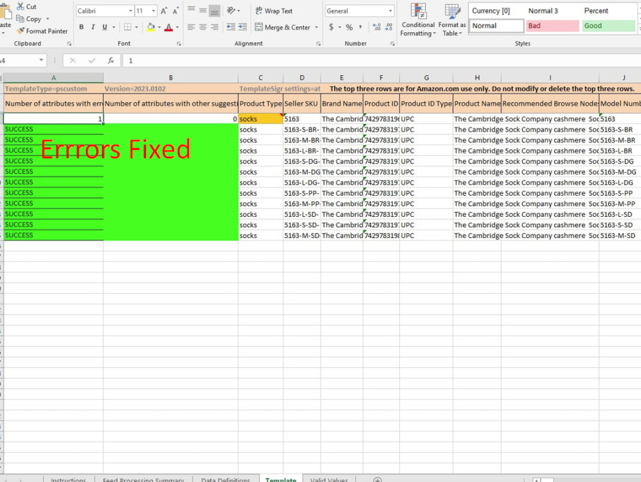Click the Orientation text-angle icon
641x482 pixels.
click(231, 10)
